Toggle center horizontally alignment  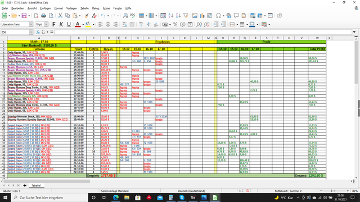[107, 24]
